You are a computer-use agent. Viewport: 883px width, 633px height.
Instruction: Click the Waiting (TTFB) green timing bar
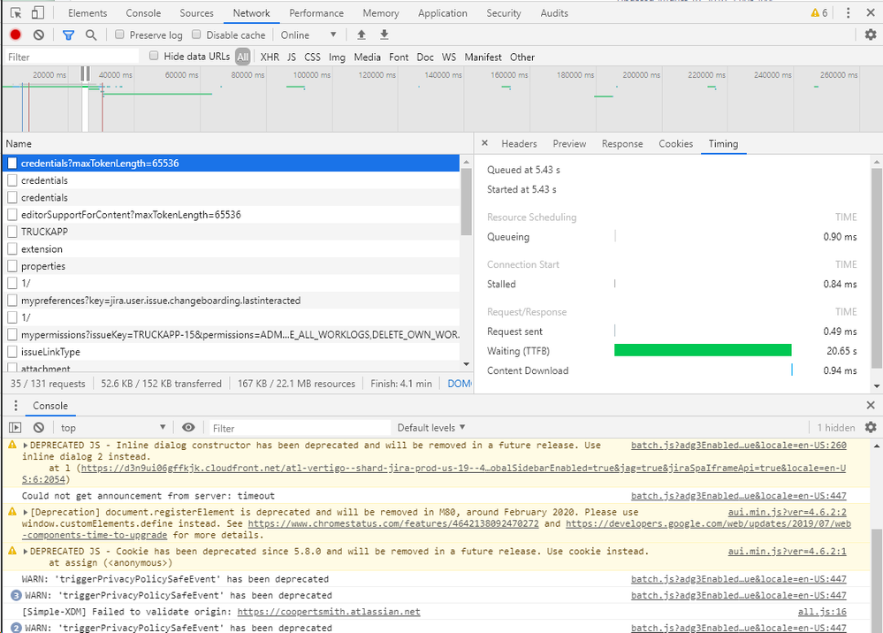tap(703, 350)
